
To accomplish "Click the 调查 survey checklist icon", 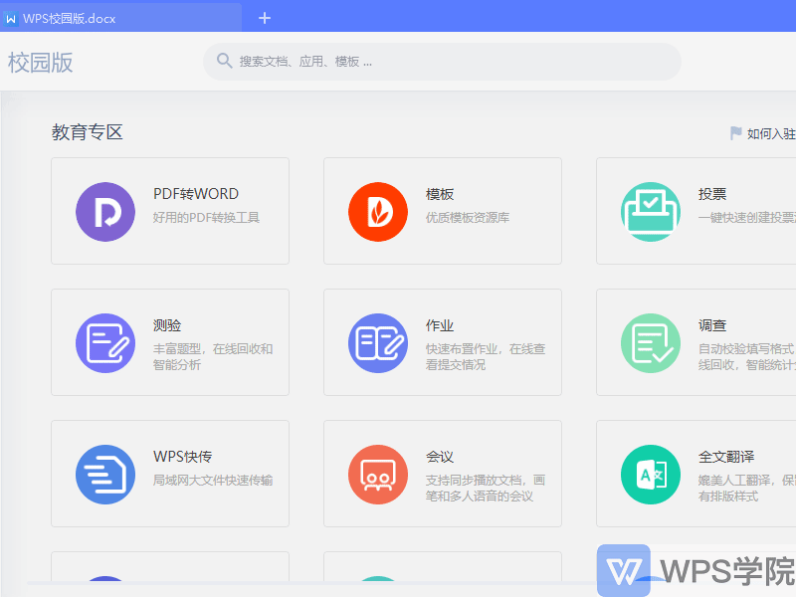I will click(x=651, y=343).
